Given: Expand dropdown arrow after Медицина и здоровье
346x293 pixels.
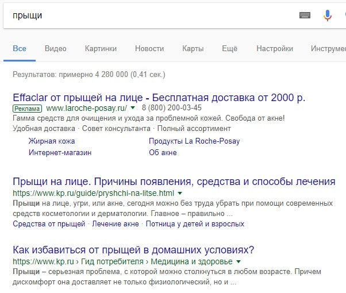Looking at the screenshot, I should 238,261.
